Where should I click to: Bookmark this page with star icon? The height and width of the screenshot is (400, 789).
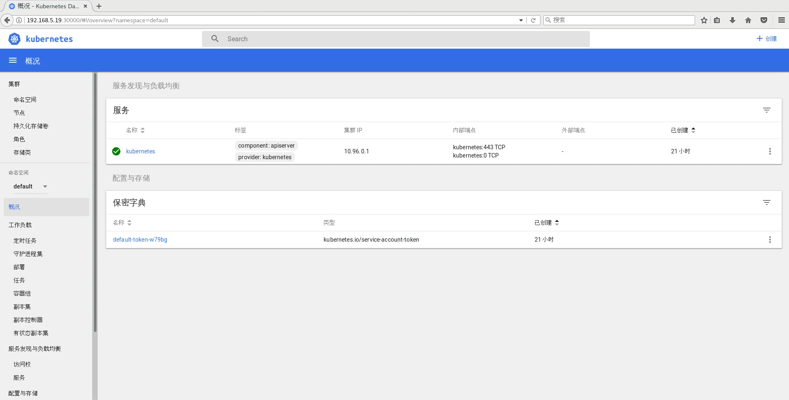704,20
